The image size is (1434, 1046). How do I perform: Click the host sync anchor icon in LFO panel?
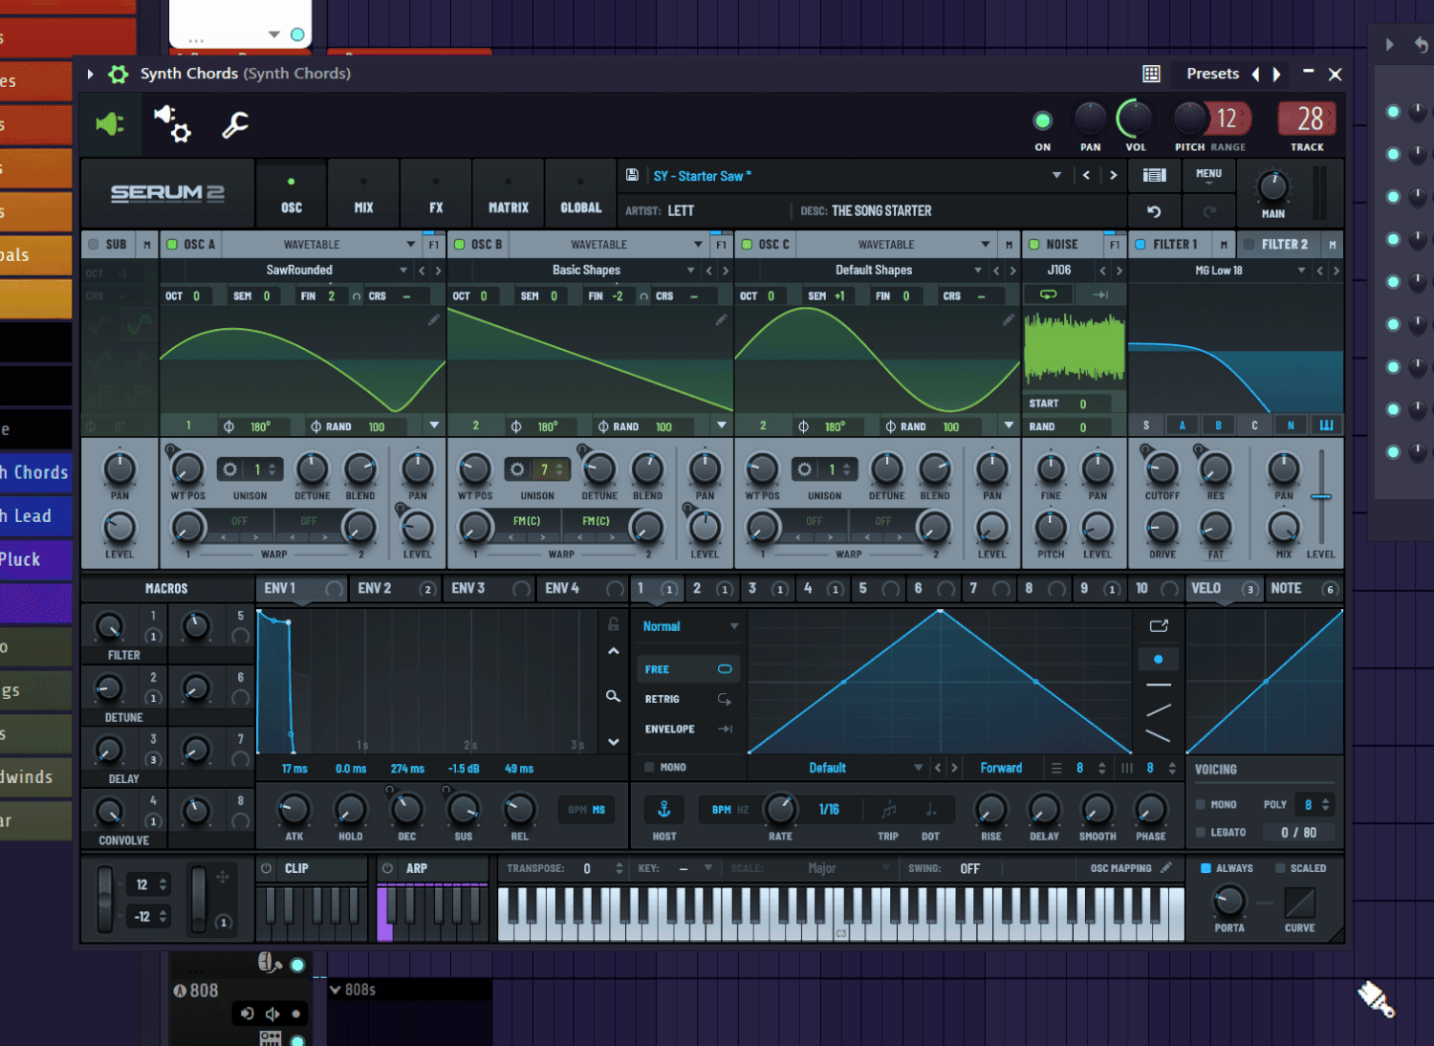tap(663, 809)
